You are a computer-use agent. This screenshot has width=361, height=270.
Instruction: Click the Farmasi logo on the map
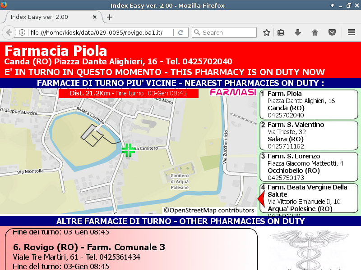pos(232,93)
